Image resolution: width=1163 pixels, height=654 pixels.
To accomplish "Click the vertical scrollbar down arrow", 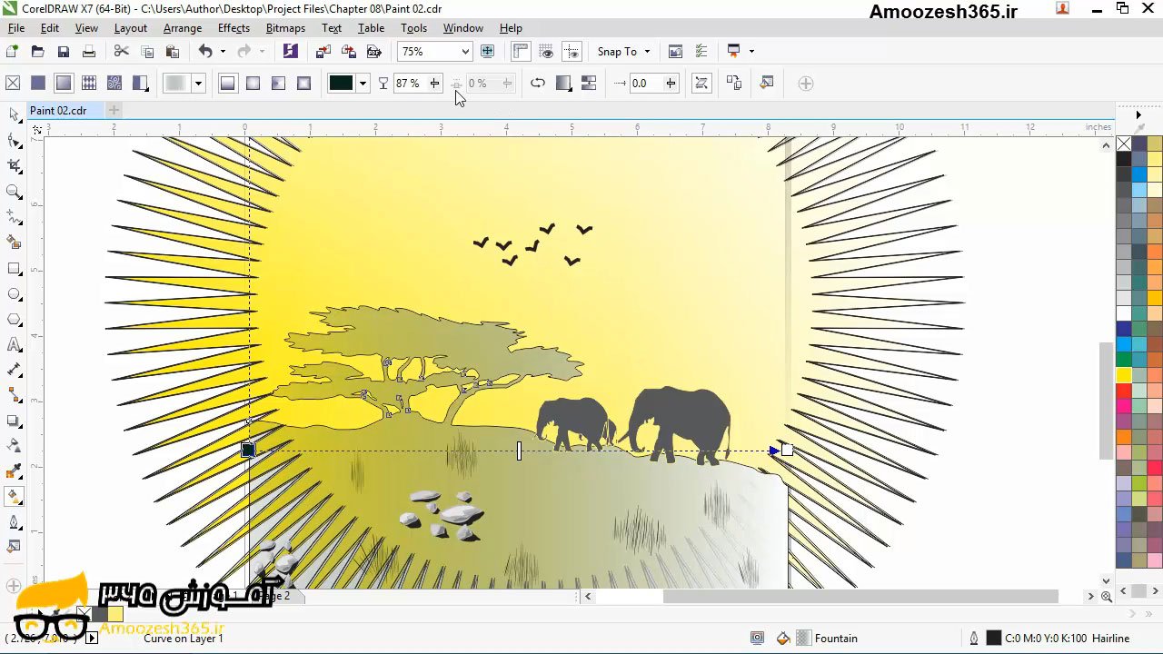I will coord(1106,580).
